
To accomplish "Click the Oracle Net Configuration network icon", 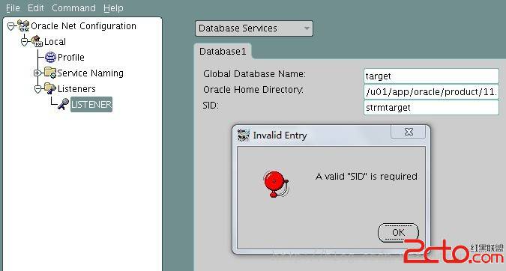I will pyautogui.click(x=23, y=25).
